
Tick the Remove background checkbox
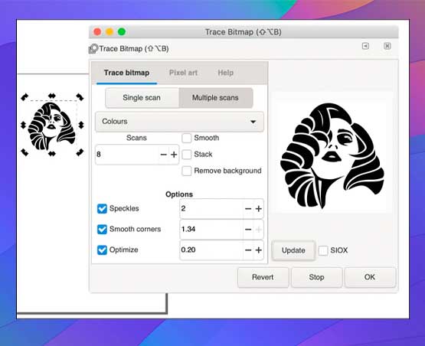point(187,171)
